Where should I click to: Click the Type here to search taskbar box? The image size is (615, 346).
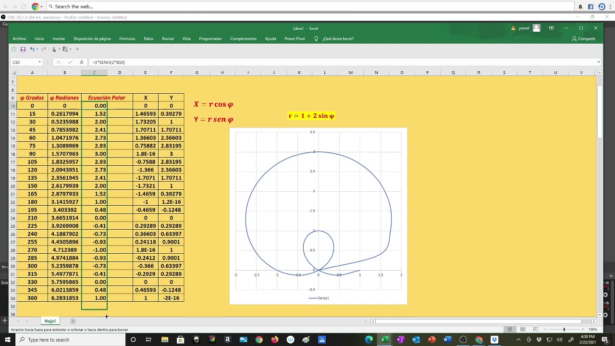tap(70, 340)
